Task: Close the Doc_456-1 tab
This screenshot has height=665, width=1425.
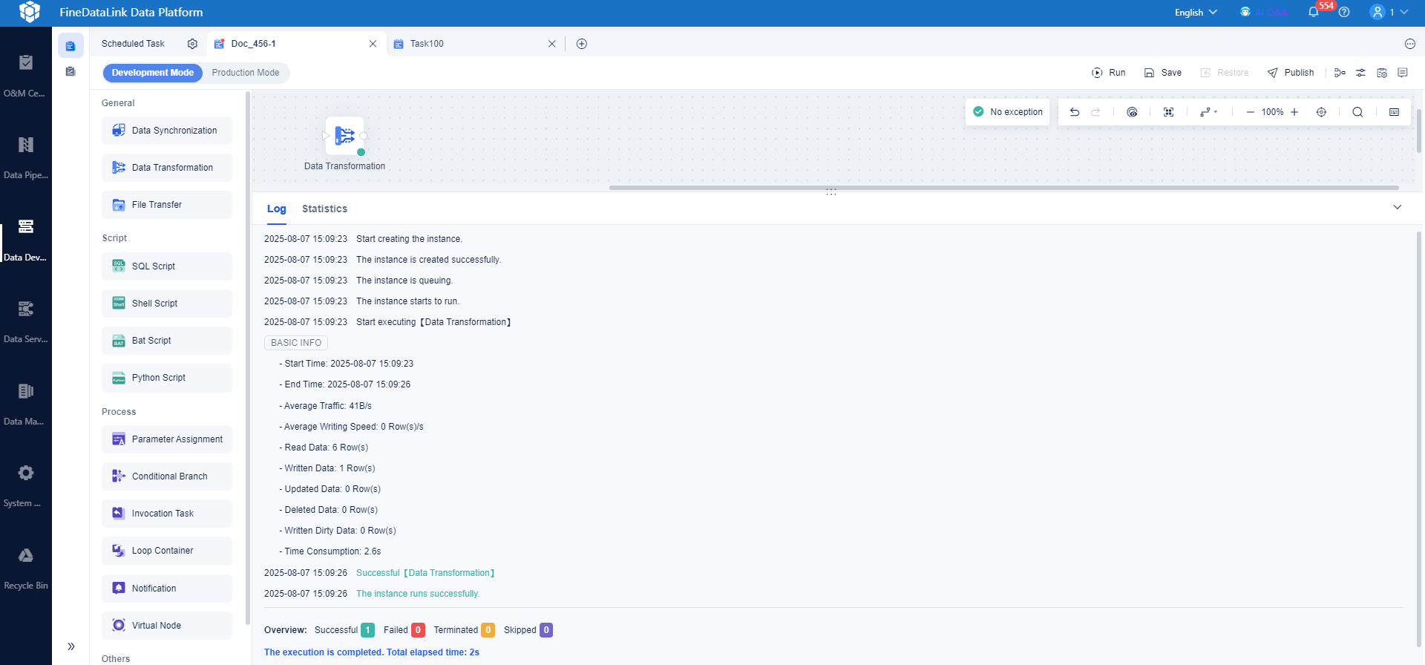Action: (373, 44)
